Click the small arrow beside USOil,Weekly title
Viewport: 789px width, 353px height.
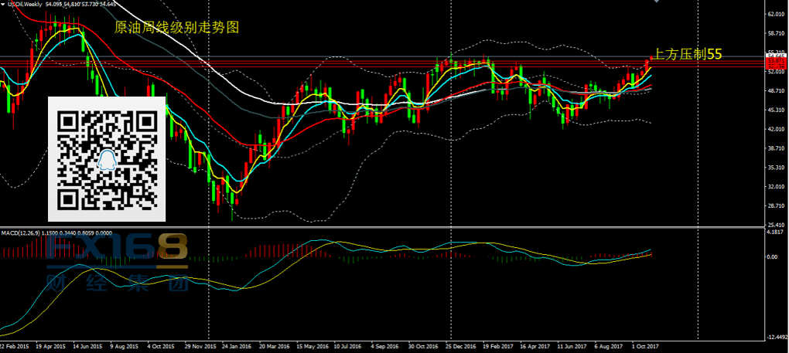coord(3,5)
